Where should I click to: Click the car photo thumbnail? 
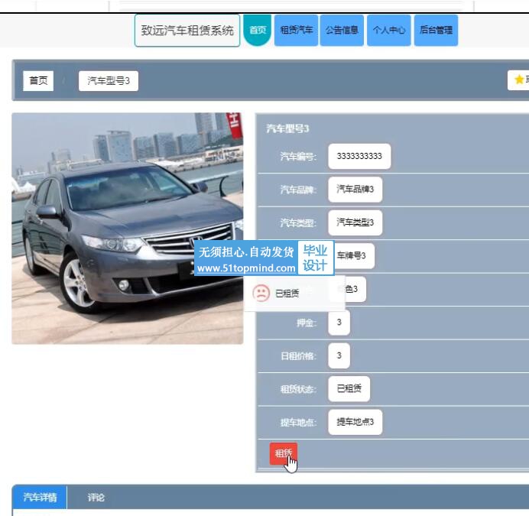click(128, 229)
